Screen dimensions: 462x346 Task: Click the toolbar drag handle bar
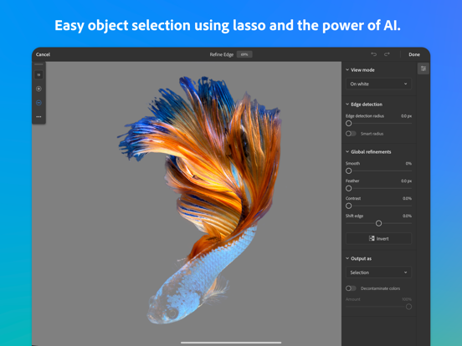(38, 64)
